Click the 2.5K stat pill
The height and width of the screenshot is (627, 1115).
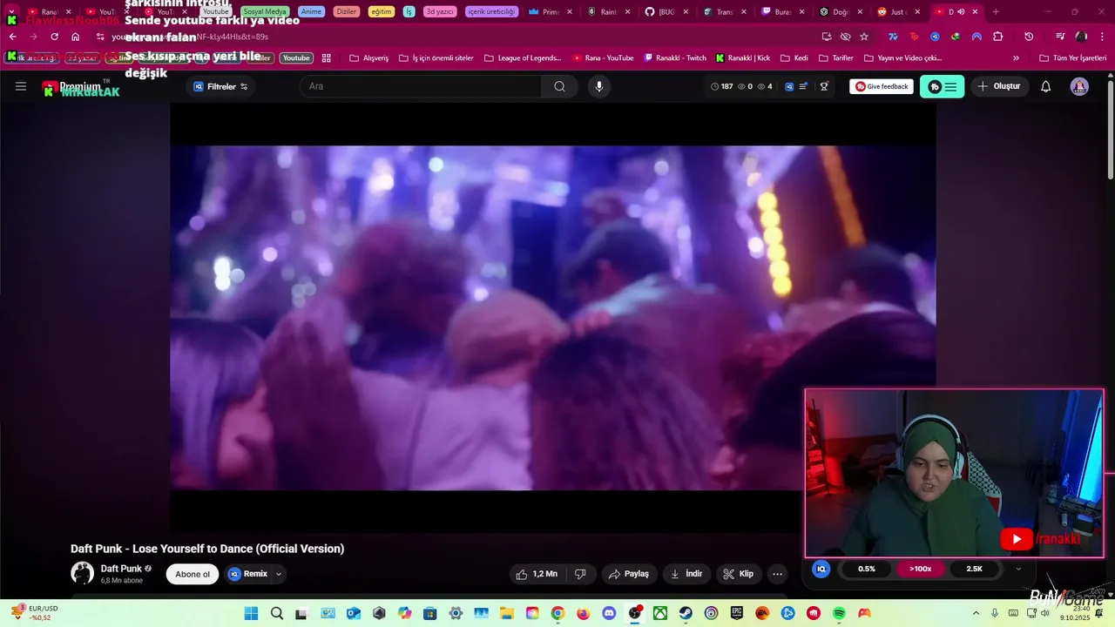click(x=974, y=569)
